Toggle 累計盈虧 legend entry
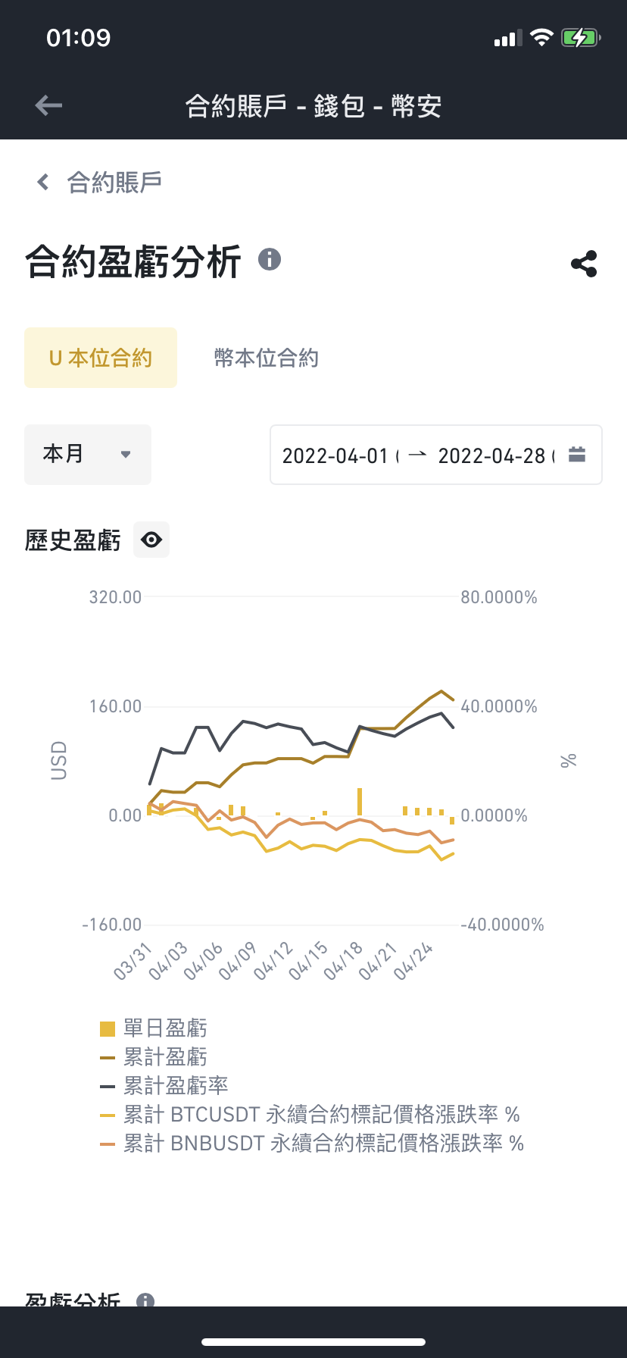The height and width of the screenshot is (1358, 627). pyautogui.click(x=154, y=1057)
